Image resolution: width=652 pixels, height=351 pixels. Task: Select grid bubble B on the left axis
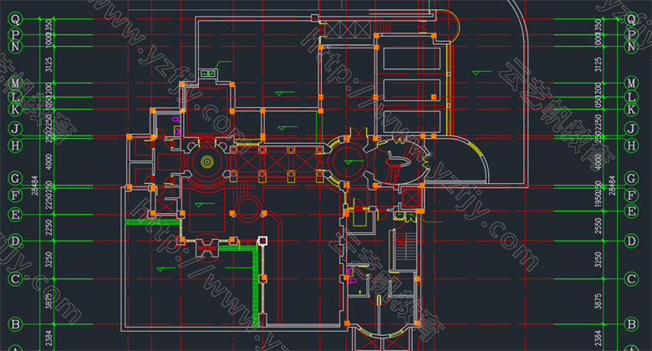[15, 324]
